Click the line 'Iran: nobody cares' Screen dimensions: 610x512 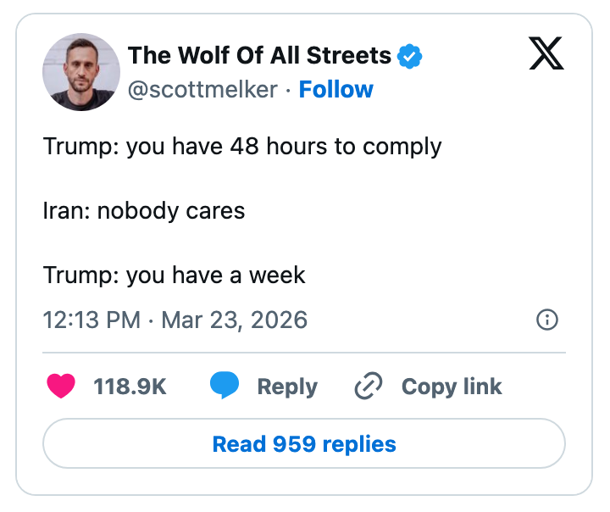point(144,210)
